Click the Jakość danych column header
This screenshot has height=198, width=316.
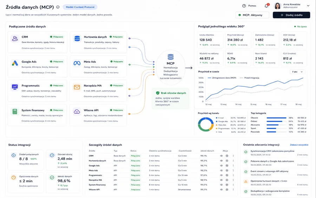207,151
